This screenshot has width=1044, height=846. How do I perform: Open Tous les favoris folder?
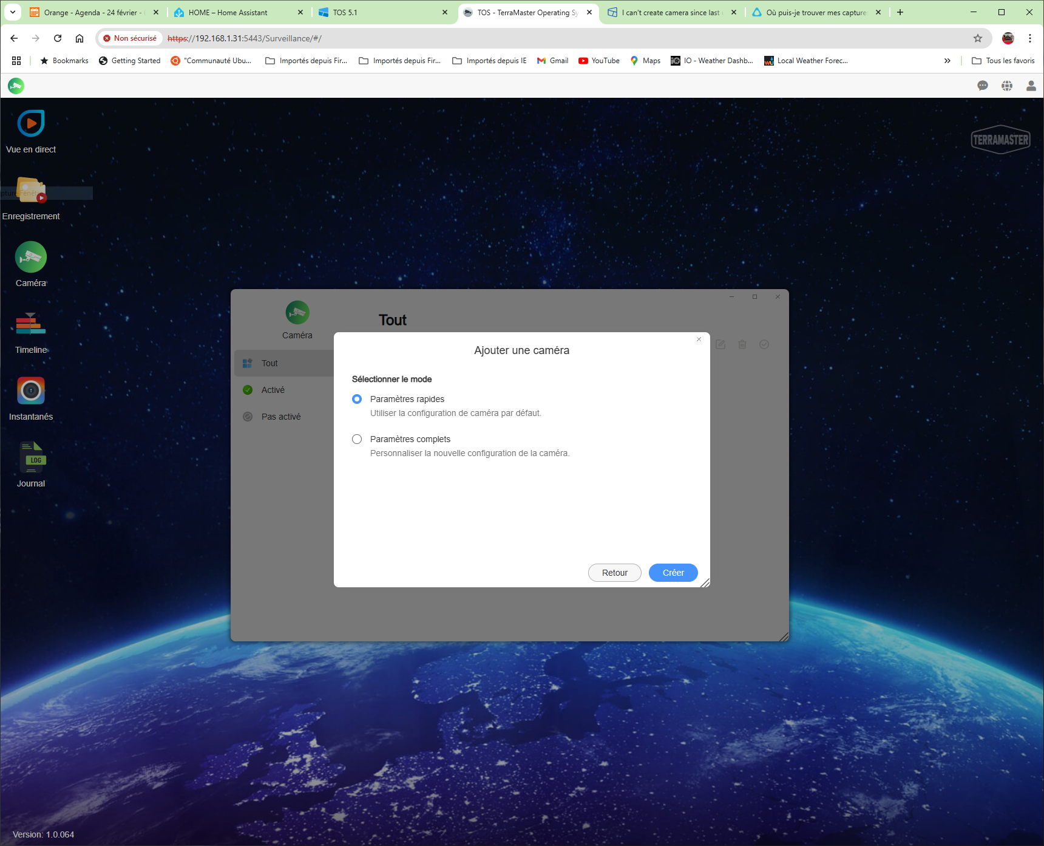tap(1003, 61)
